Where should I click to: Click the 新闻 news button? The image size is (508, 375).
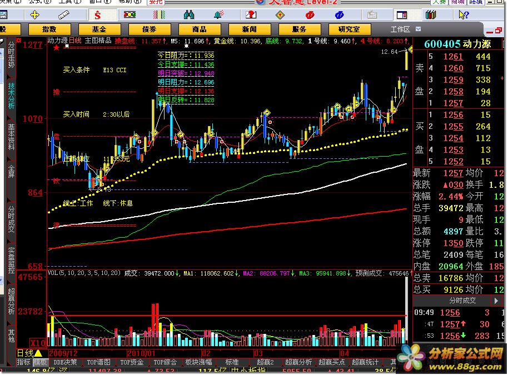click(x=249, y=29)
